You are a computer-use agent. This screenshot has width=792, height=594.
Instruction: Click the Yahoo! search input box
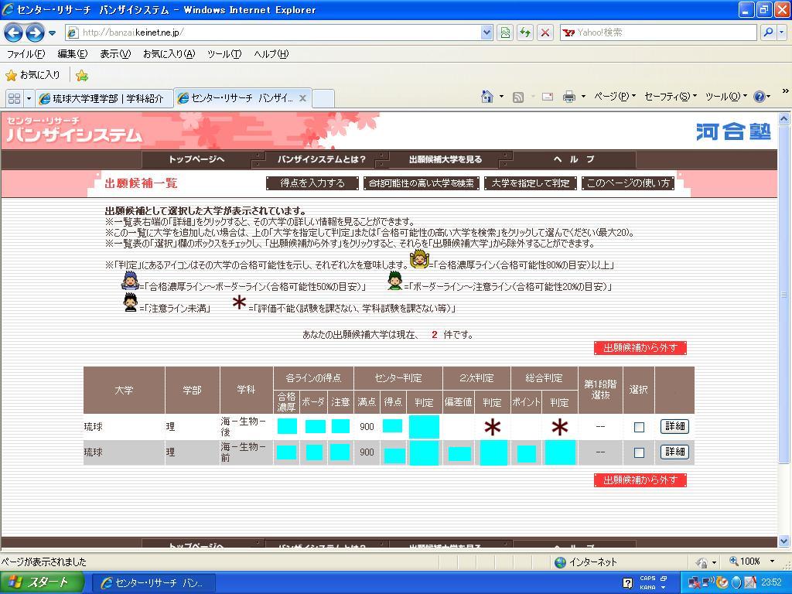coord(658,32)
